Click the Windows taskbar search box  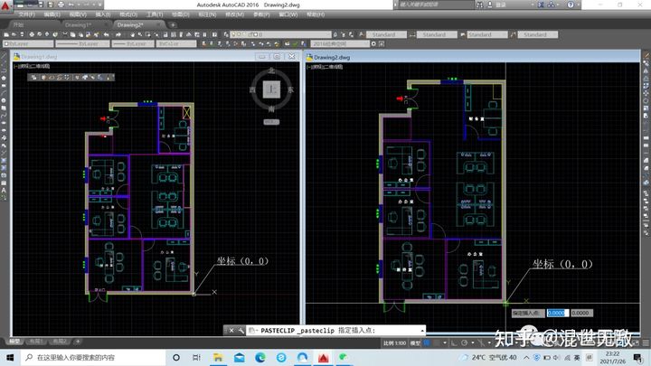coord(93,357)
